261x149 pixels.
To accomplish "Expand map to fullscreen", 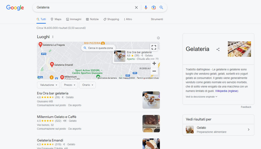I will click(x=154, y=47).
